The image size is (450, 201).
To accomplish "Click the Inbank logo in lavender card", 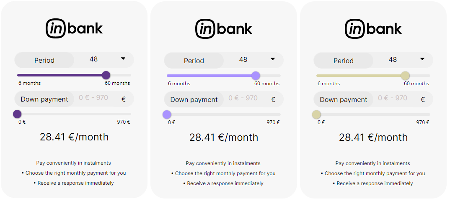I will [x=224, y=28].
